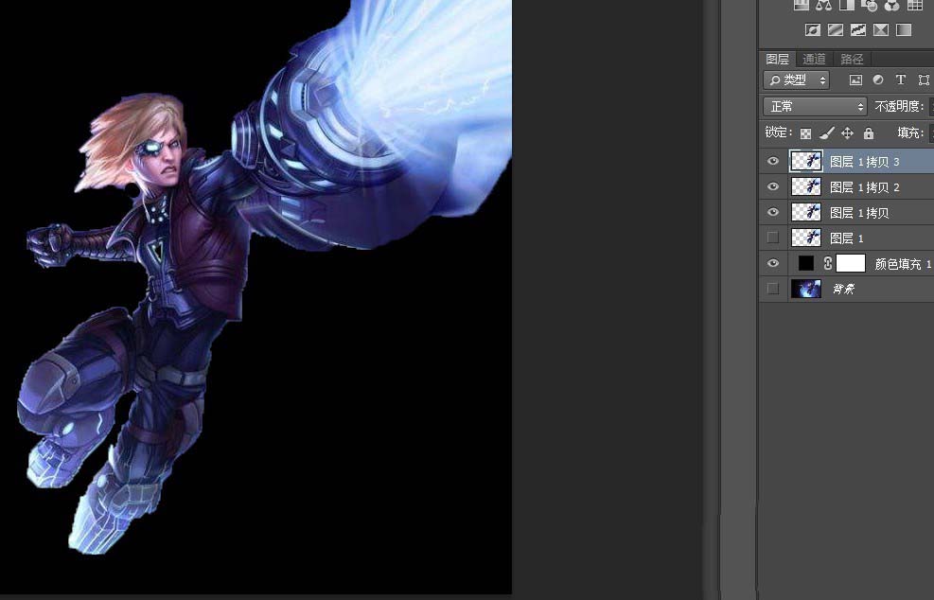This screenshot has height=600, width=934.
Task: Click the white mask thumbnail of 颜色填充 1
Action: tap(851, 263)
